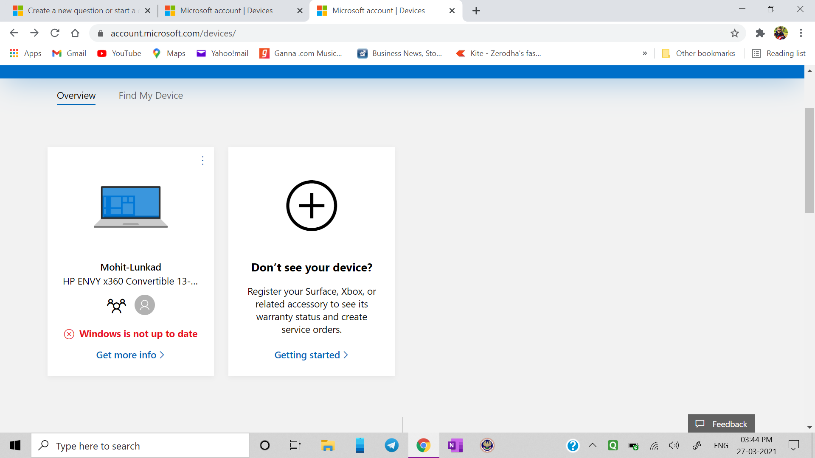Image resolution: width=815 pixels, height=458 pixels.
Task: Open Kite - Zerodha bookmark
Action: [498, 53]
